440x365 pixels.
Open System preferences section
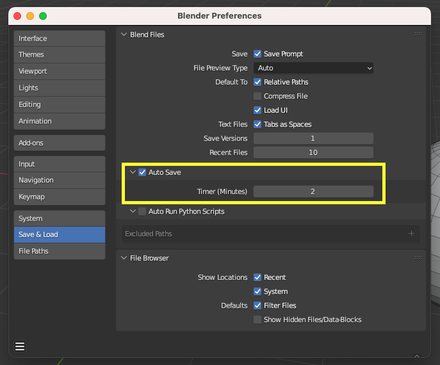(x=60, y=218)
